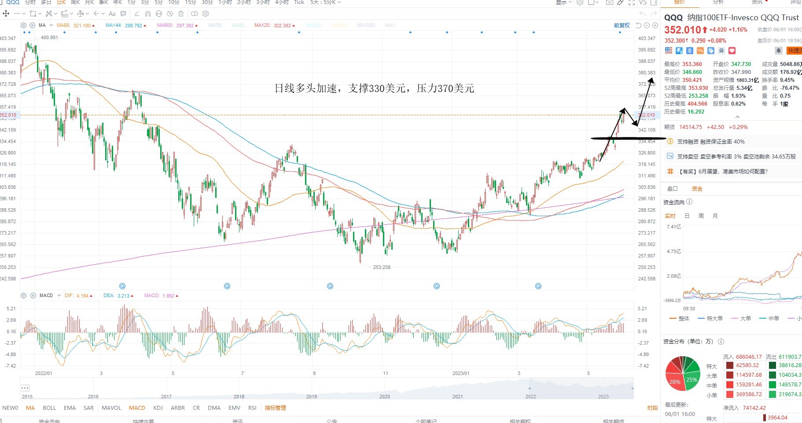The width and height of the screenshot is (802, 423).
Task: Click the blue dollar sign icon
Action: (x=690, y=51)
